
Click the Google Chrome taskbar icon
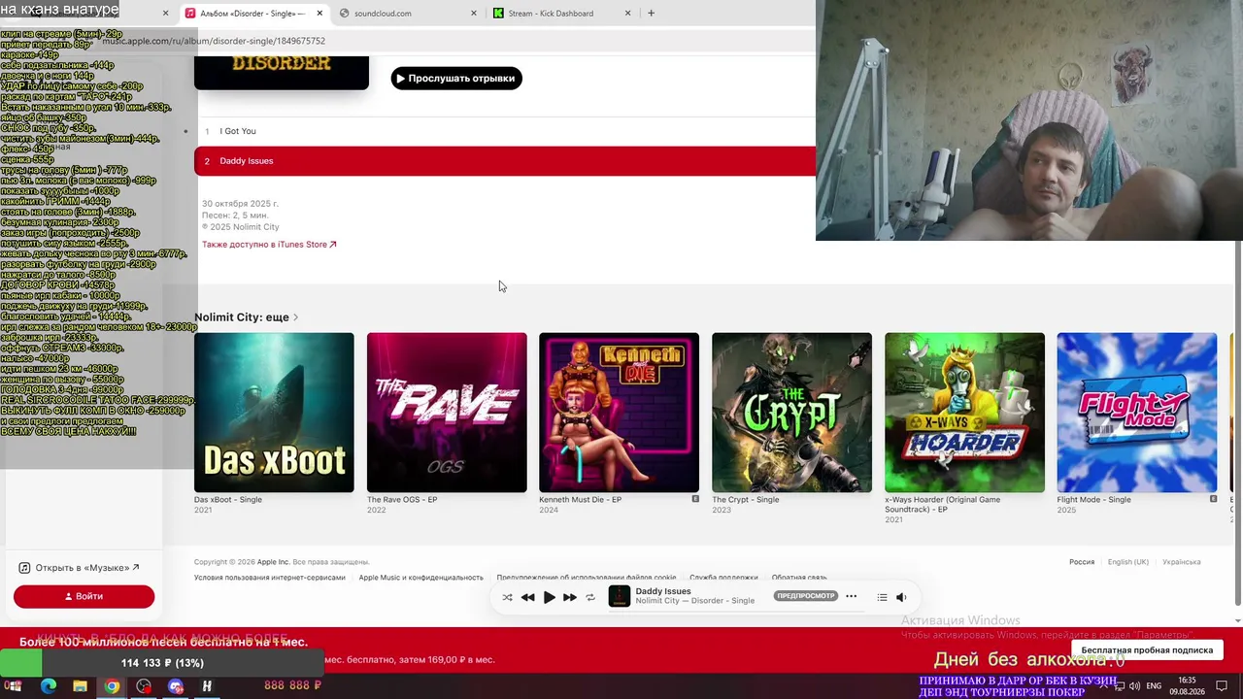[112, 686]
